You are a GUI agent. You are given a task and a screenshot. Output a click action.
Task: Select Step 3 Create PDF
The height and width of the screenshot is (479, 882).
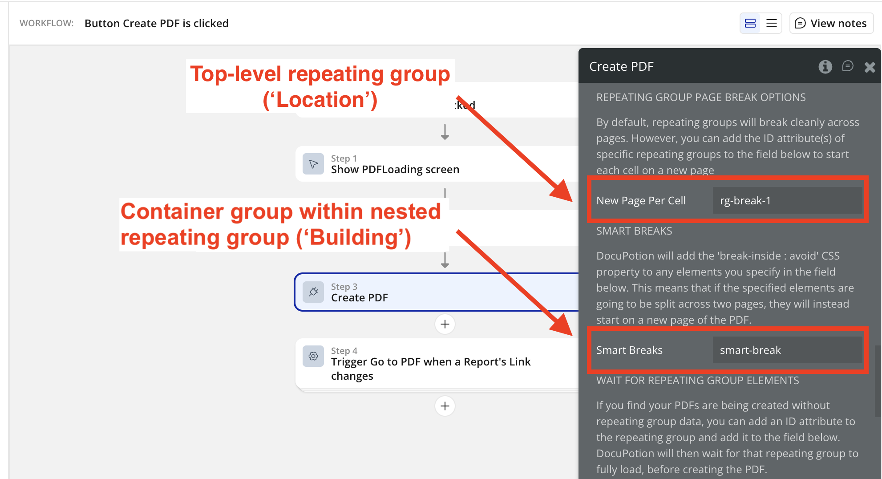click(437, 292)
